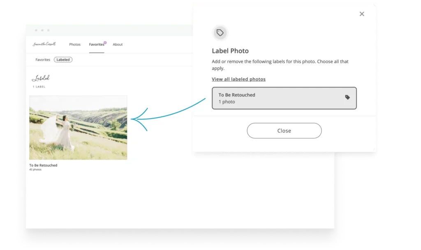
Task: Follow the View all labeled photos link
Action: pos(238,79)
